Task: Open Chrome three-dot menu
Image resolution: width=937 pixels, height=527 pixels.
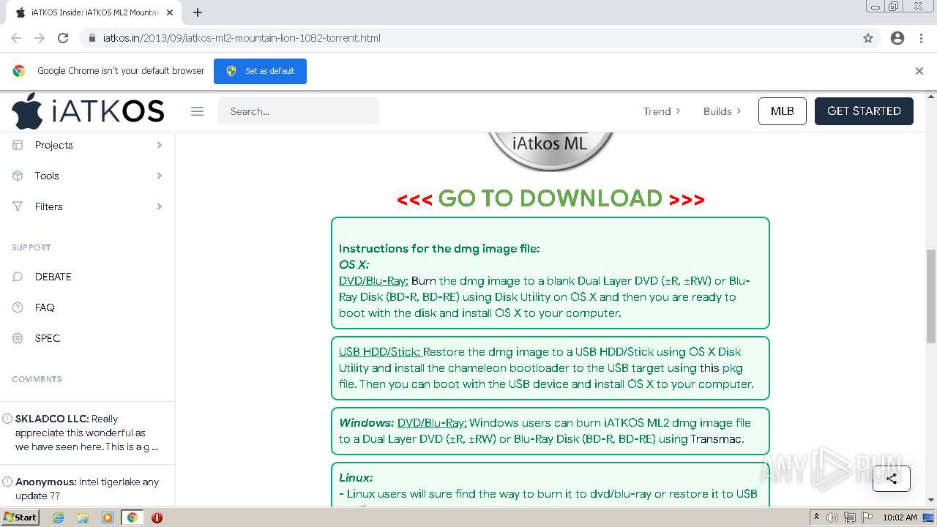Action: 922,38
